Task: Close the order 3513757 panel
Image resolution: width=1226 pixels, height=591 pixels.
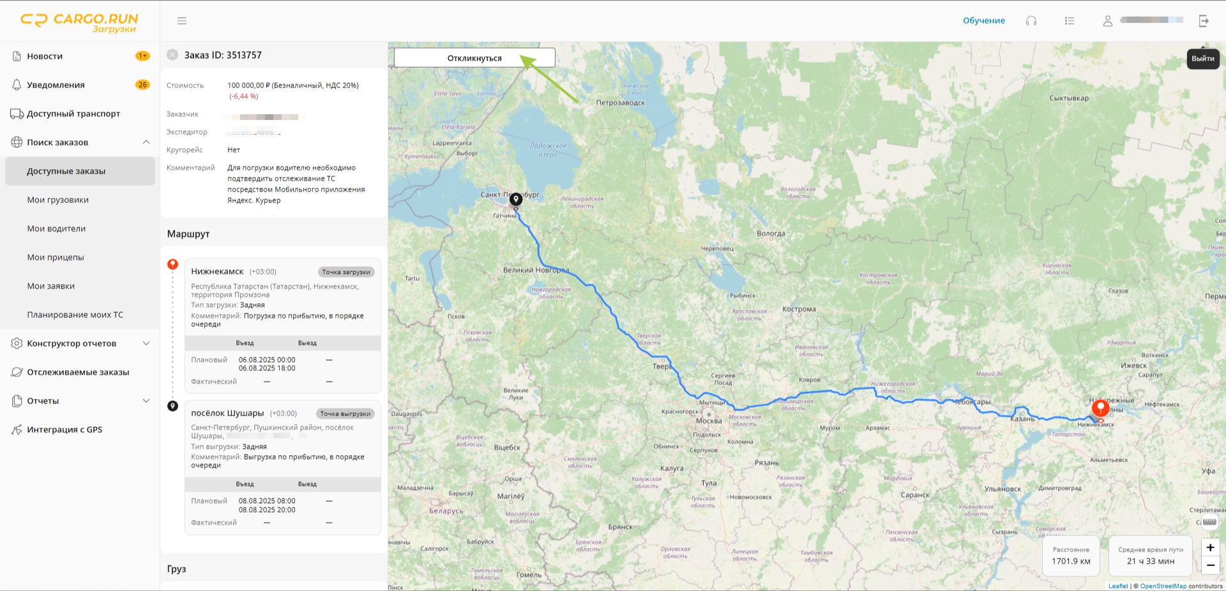Action: [172, 55]
